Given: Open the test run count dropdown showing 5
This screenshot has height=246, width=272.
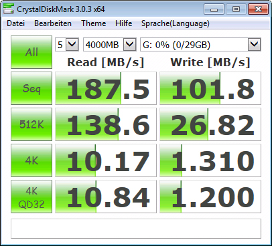Looking at the screenshot, I should coord(67,45).
